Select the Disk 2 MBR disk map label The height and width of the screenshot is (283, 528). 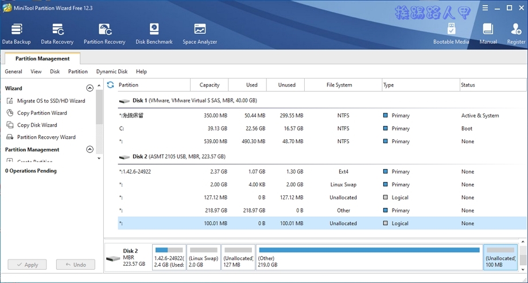point(128,257)
